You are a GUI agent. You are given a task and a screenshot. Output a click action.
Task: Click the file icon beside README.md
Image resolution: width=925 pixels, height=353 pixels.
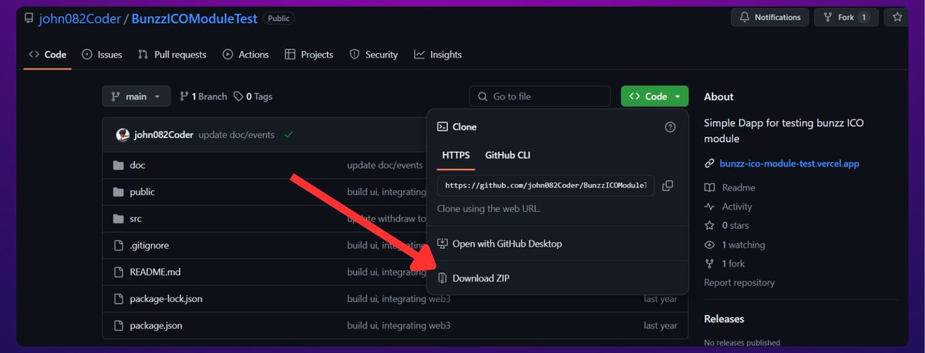[118, 272]
